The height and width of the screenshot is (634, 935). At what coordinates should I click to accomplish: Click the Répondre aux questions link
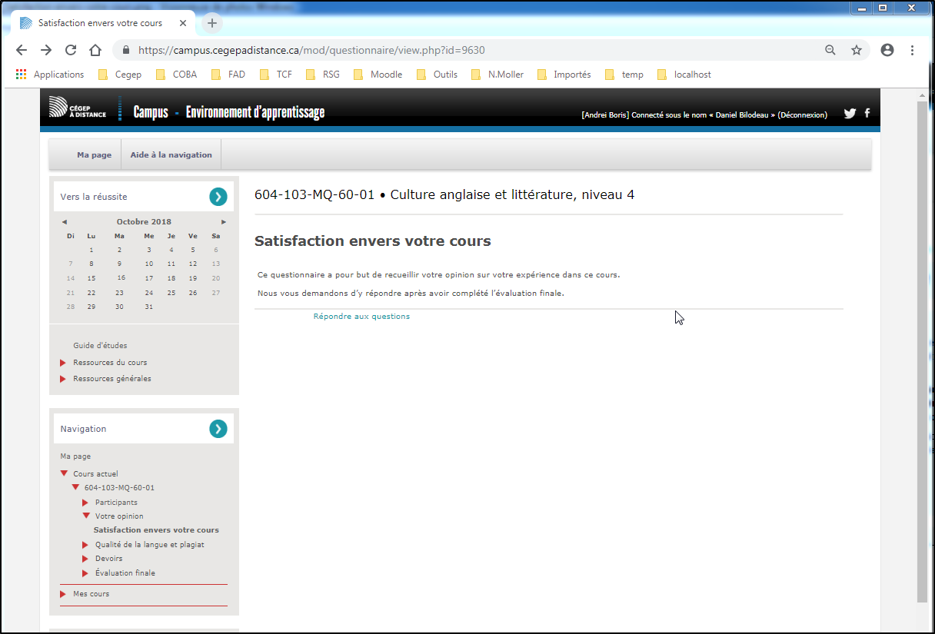(x=361, y=317)
